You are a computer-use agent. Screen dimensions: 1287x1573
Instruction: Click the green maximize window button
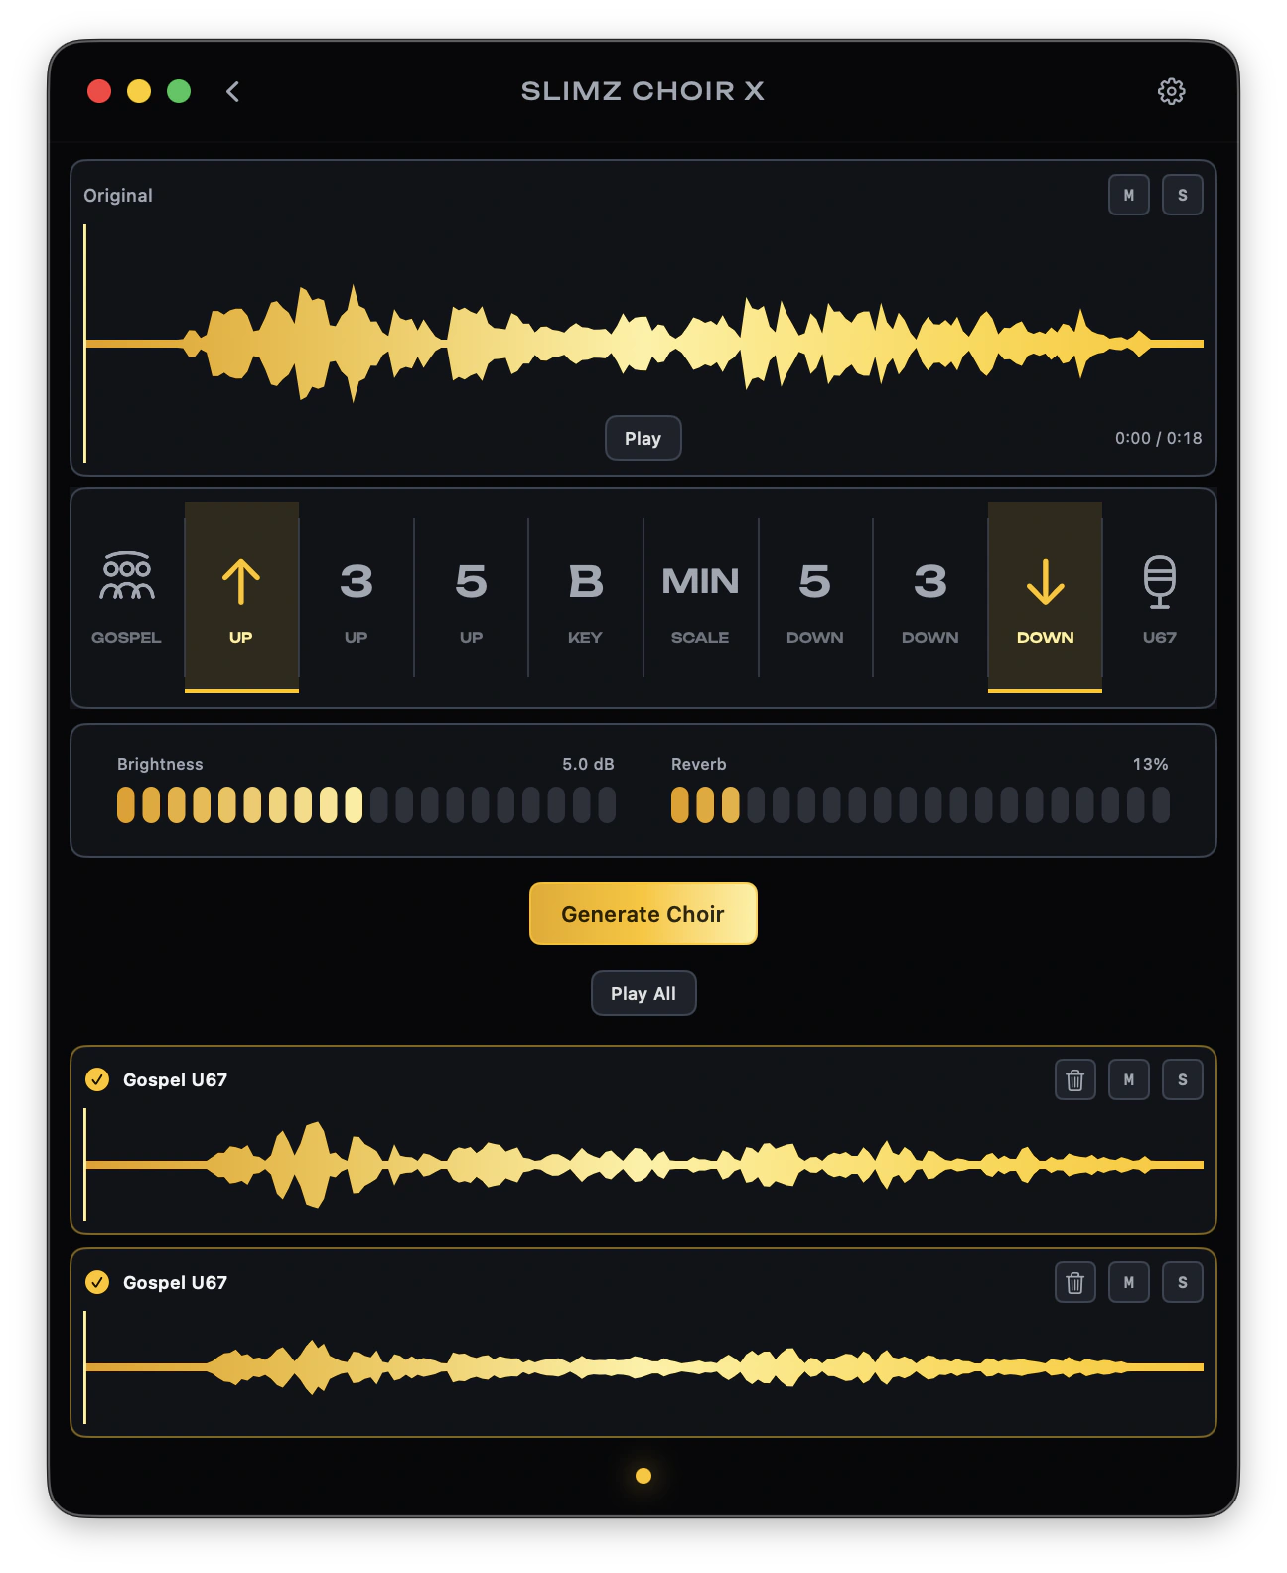(x=179, y=91)
